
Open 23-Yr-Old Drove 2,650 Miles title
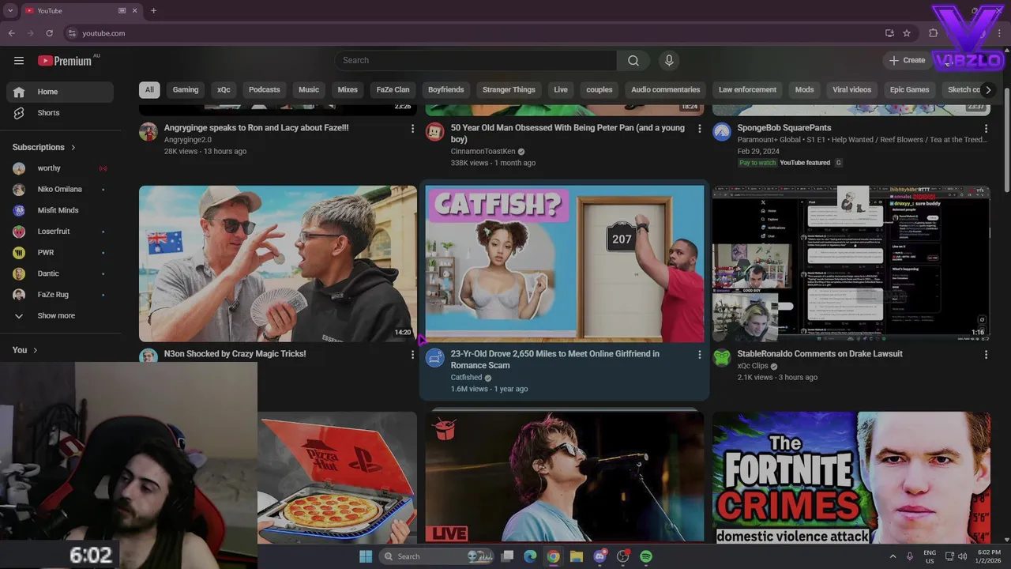[555, 360]
